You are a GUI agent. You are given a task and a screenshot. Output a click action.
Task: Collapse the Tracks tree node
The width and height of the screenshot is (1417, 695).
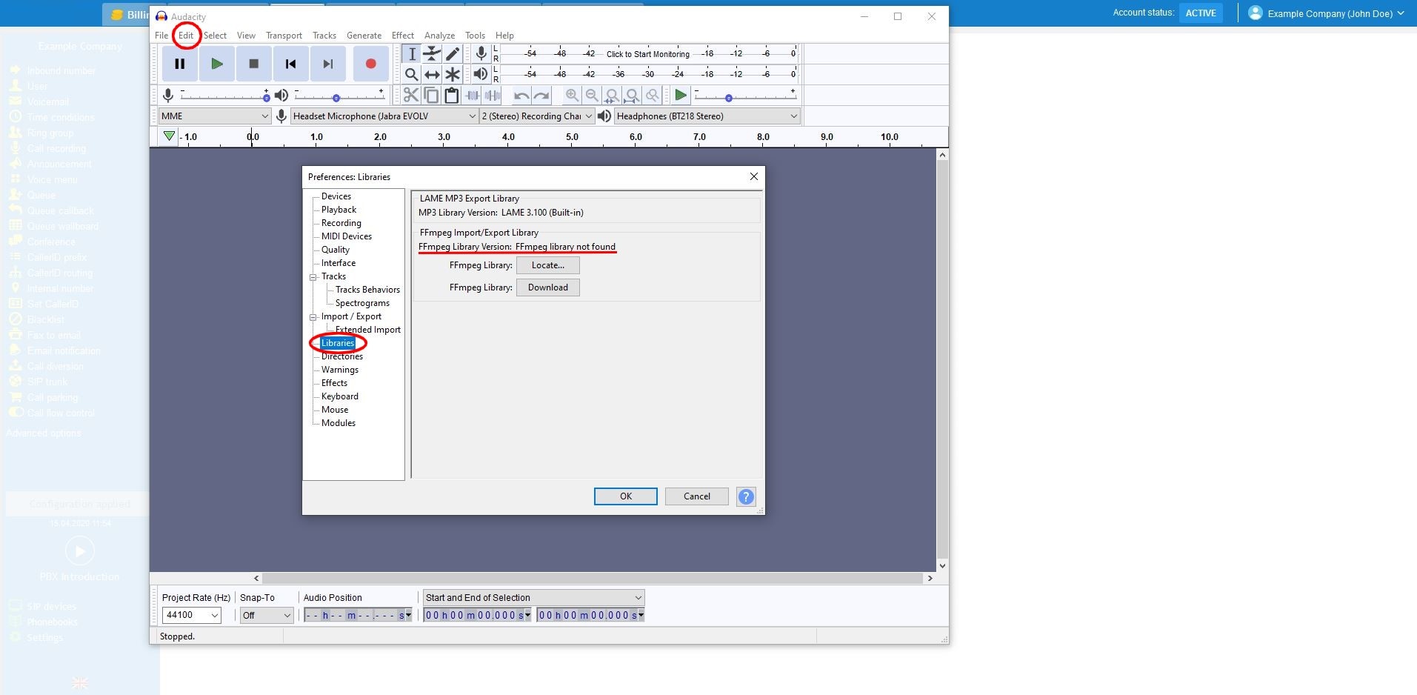pyautogui.click(x=313, y=276)
